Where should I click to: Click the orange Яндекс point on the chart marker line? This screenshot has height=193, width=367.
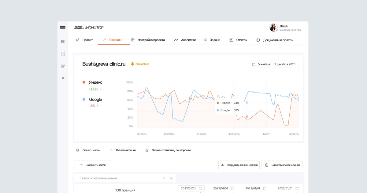coord(247,116)
